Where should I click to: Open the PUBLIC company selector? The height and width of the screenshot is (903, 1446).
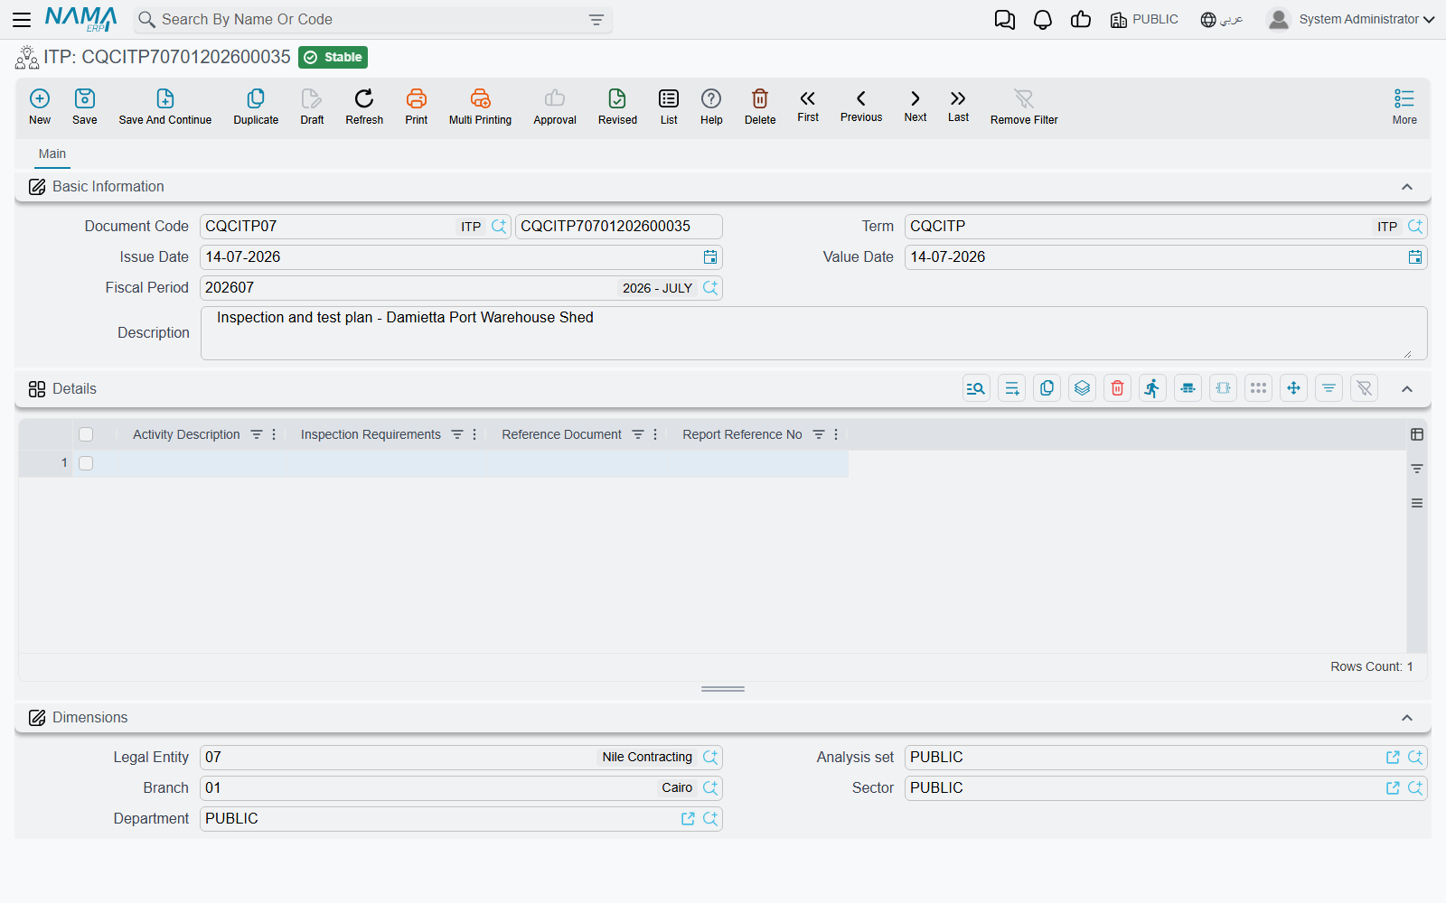point(1144,19)
